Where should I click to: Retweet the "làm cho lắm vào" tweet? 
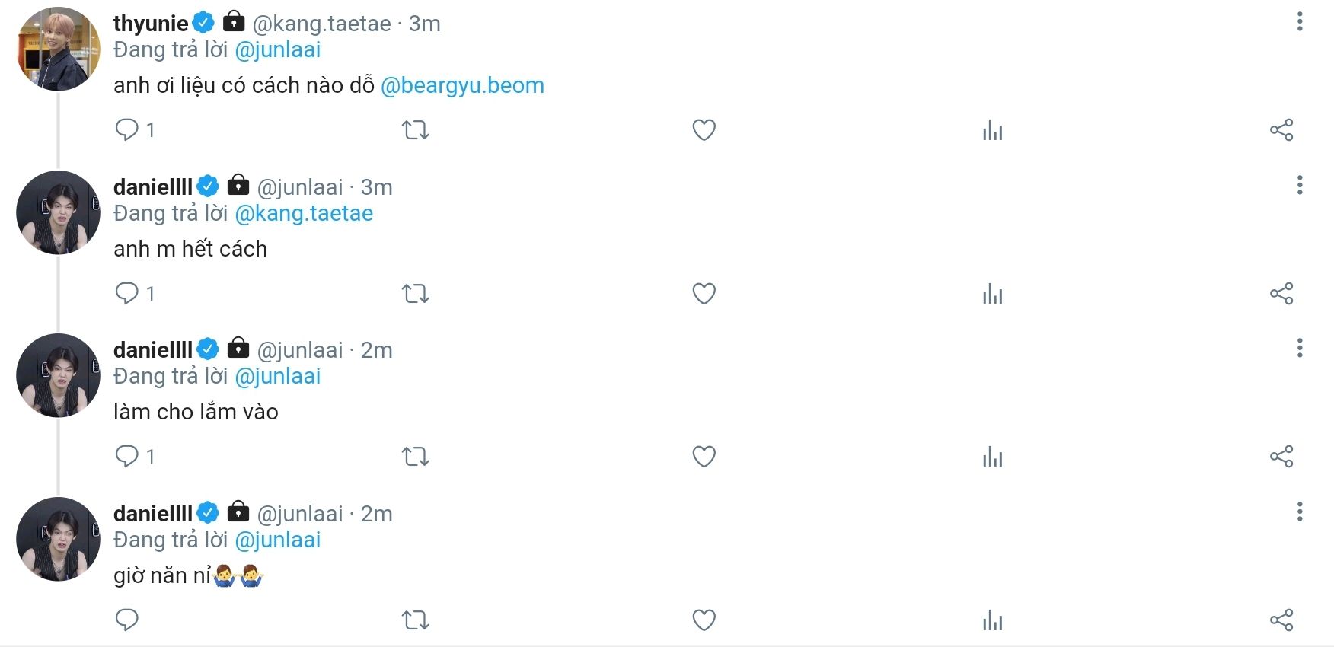(x=416, y=457)
